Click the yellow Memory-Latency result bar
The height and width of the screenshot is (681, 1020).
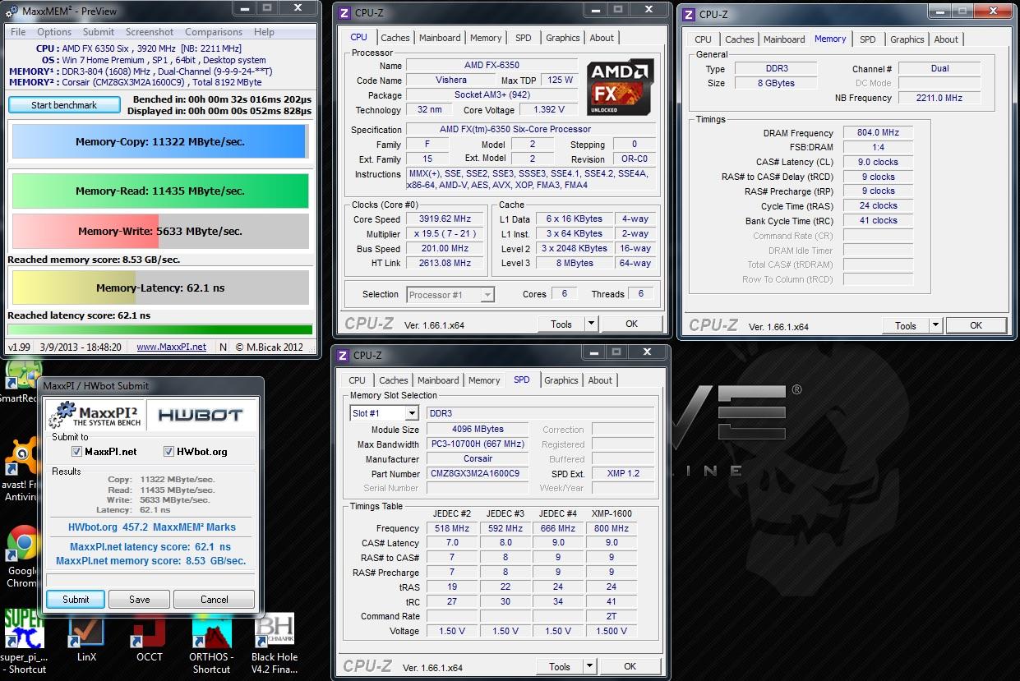[160, 288]
